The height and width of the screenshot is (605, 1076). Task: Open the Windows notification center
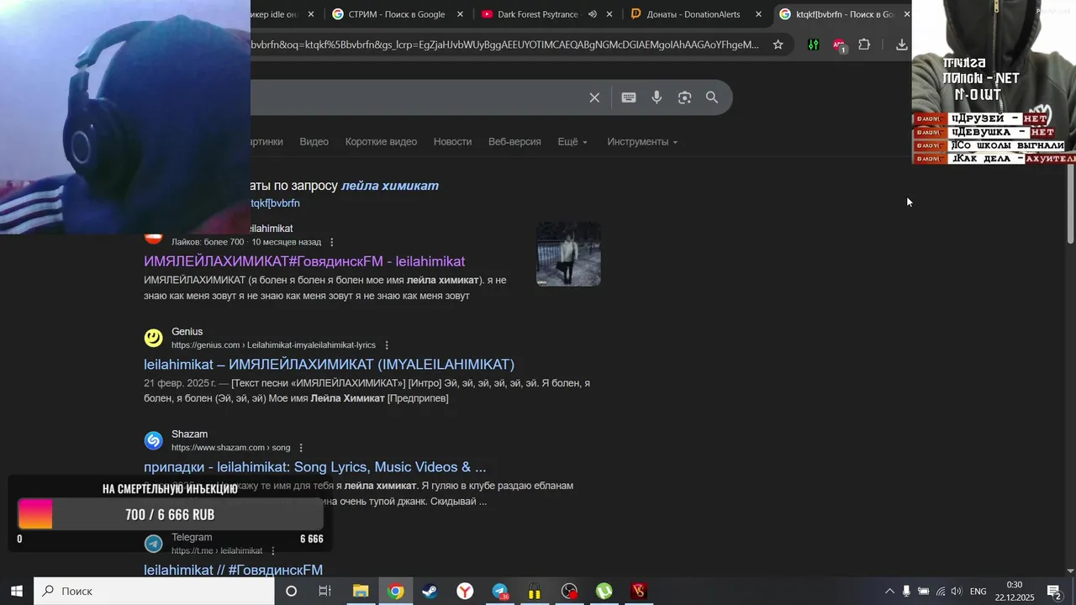point(1054,591)
